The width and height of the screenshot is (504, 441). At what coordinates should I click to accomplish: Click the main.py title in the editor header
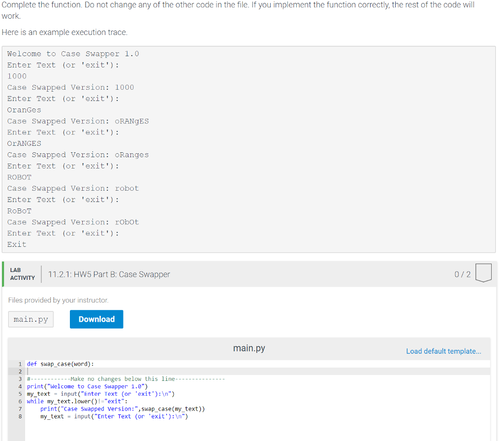click(x=249, y=347)
